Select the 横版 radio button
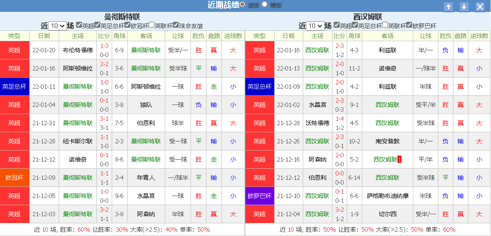The height and width of the screenshot is (236, 491). 265,4
